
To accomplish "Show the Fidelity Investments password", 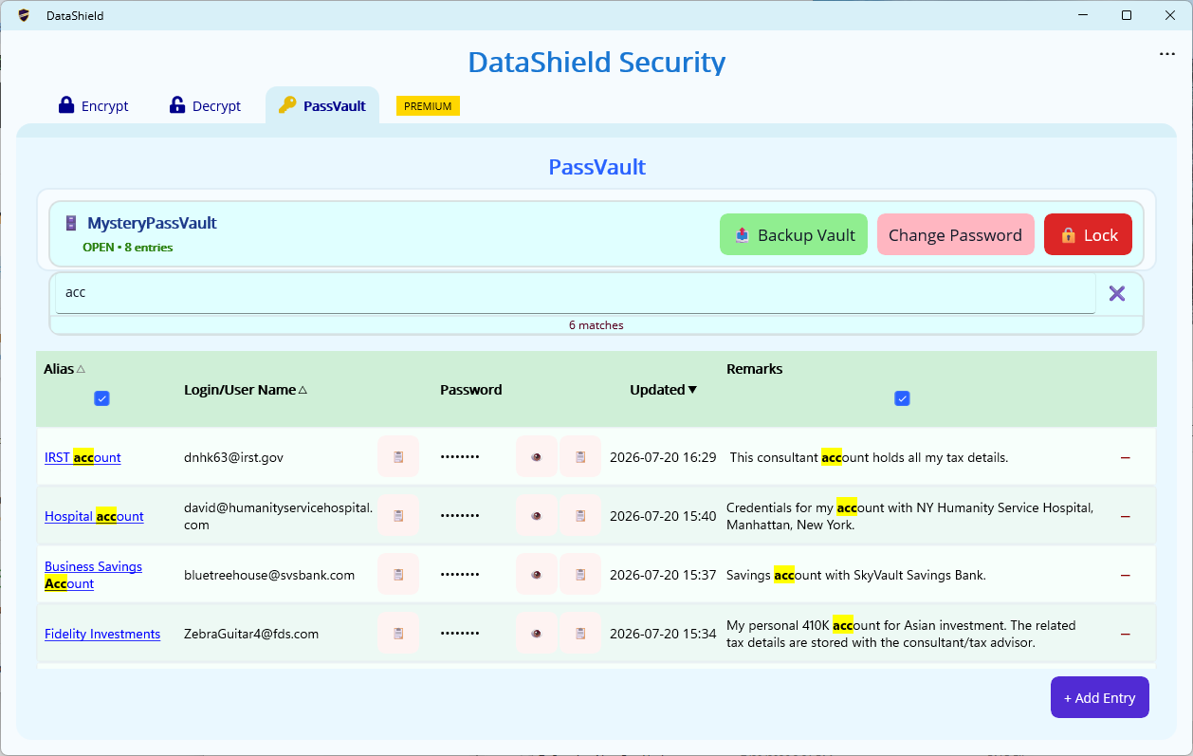I will click(x=537, y=634).
